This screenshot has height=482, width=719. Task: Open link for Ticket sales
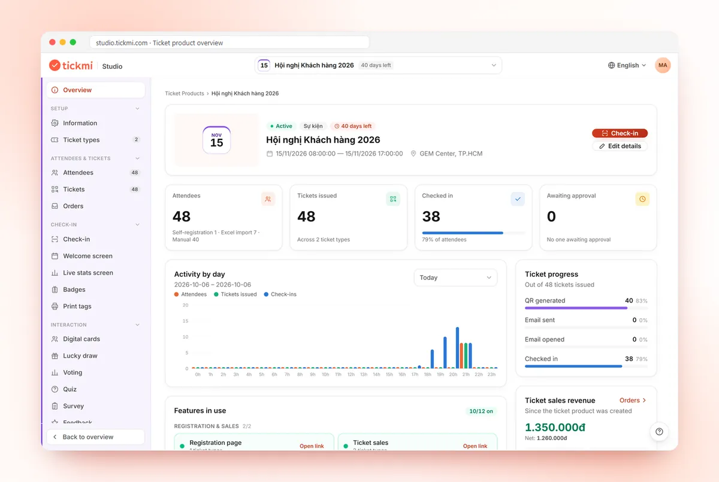point(475,446)
